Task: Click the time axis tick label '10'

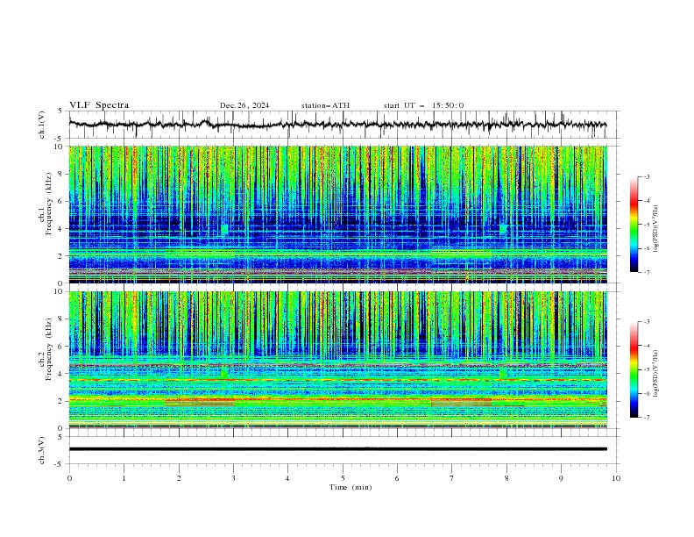Action: (x=616, y=478)
